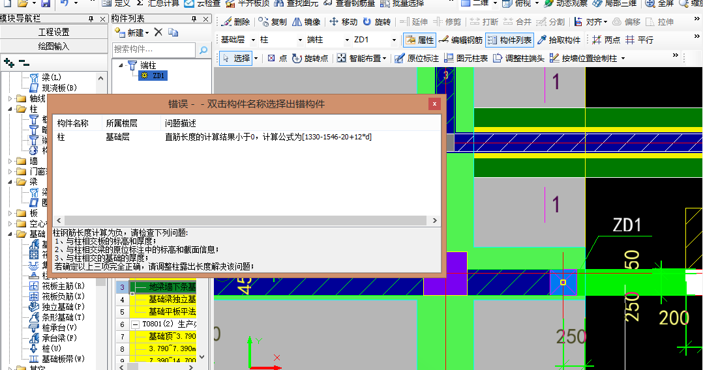Click the search magnifier in 构件列表

(x=203, y=50)
